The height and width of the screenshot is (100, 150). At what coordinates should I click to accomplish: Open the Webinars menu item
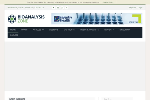click(x=53, y=30)
